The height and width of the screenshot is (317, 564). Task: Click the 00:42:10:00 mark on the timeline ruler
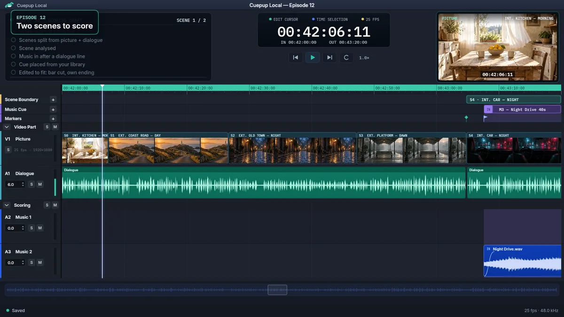[x=138, y=88]
